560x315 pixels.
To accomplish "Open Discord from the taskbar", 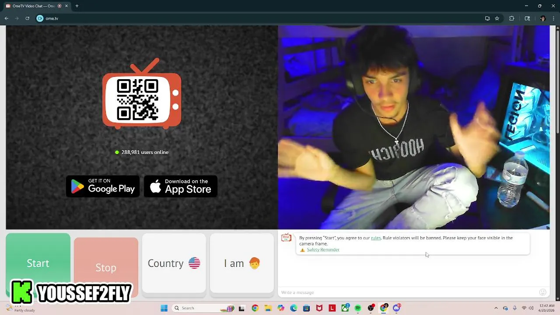I will coord(397,308).
